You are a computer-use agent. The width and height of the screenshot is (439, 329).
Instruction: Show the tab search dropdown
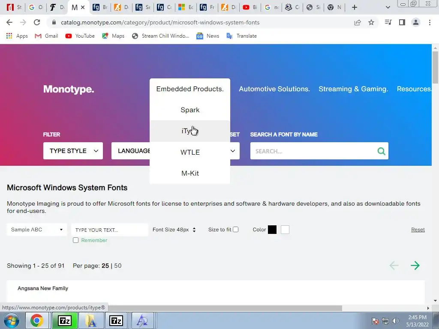click(388, 7)
